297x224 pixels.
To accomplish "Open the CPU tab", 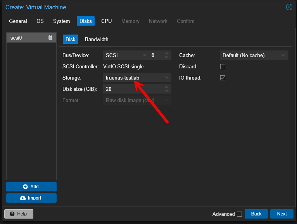I will (107, 21).
